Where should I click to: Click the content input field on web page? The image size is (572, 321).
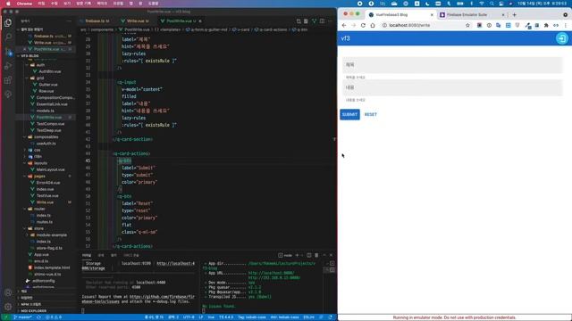(452, 87)
